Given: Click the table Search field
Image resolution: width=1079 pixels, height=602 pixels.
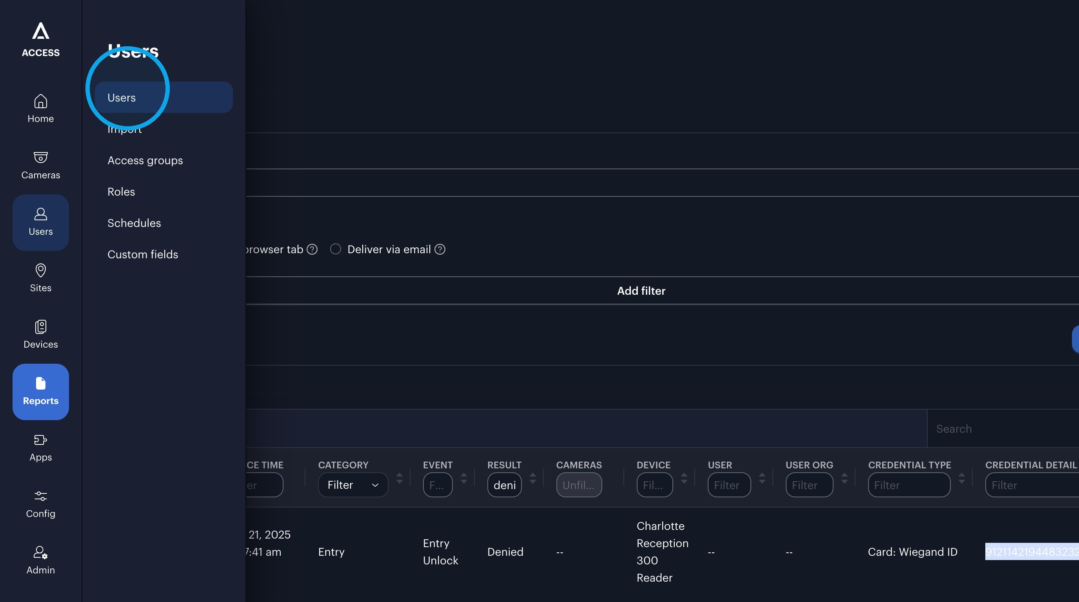Looking at the screenshot, I should (1003, 429).
